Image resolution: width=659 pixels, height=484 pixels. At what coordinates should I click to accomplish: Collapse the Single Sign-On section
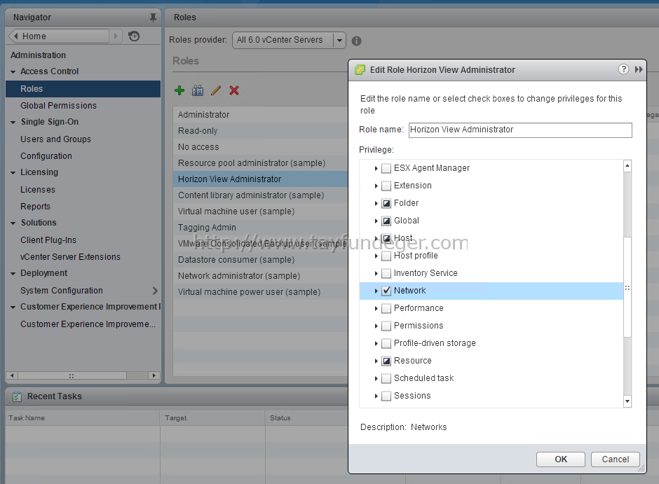(x=13, y=122)
